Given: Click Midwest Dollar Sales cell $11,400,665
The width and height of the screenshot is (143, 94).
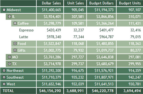Looking at the screenshot, I should [x=51, y=10].
